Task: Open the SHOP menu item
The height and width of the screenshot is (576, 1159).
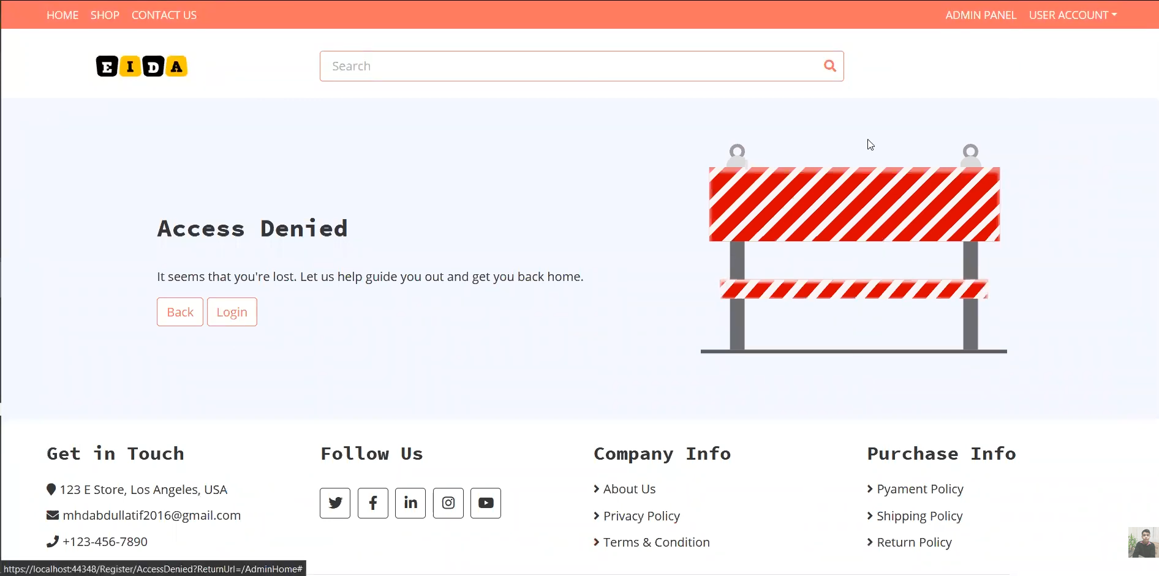Action: [x=105, y=15]
